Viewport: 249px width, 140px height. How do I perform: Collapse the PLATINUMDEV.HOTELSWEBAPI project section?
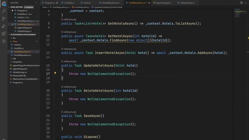tap(9, 35)
